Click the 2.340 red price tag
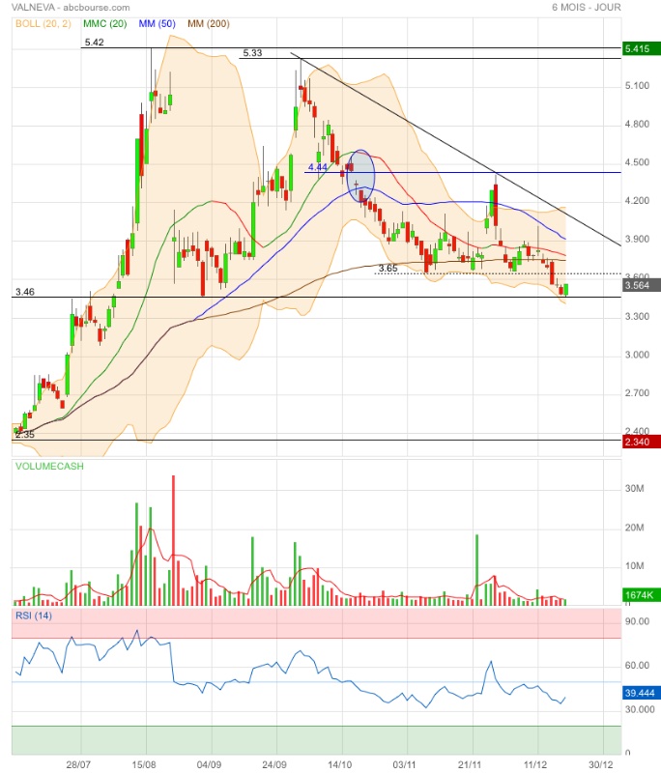The width and height of the screenshot is (661, 773). [642, 442]
